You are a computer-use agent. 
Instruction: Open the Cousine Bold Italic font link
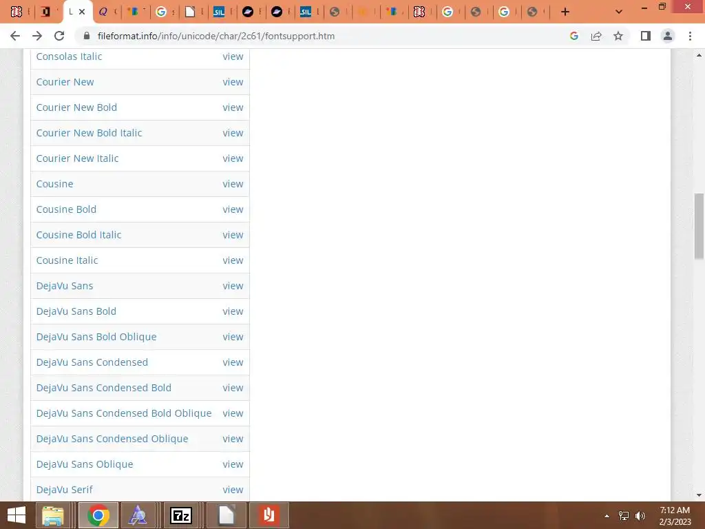coord(78,235)
